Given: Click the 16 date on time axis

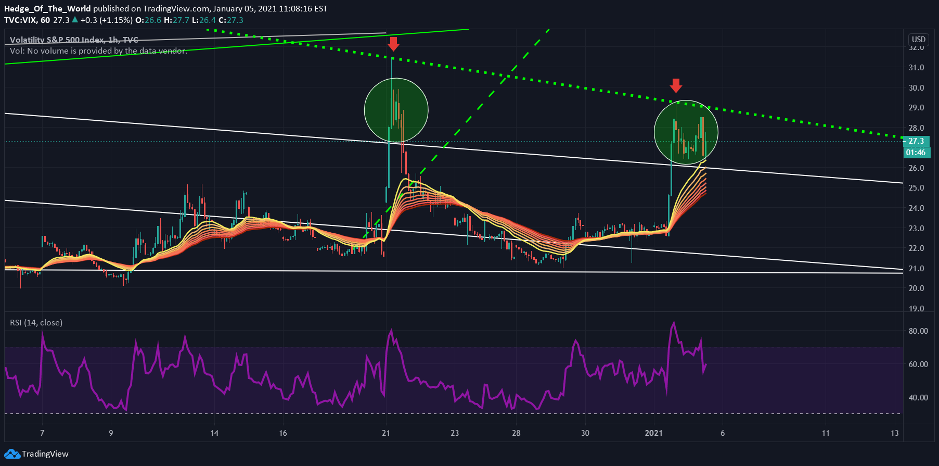Looking at the screenshot, I should [283, 433].
